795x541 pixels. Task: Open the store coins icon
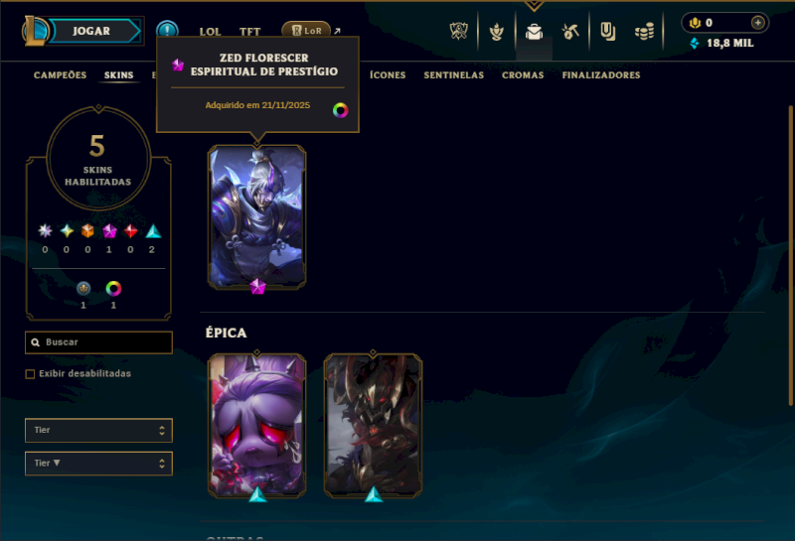(x=644, y=32)
